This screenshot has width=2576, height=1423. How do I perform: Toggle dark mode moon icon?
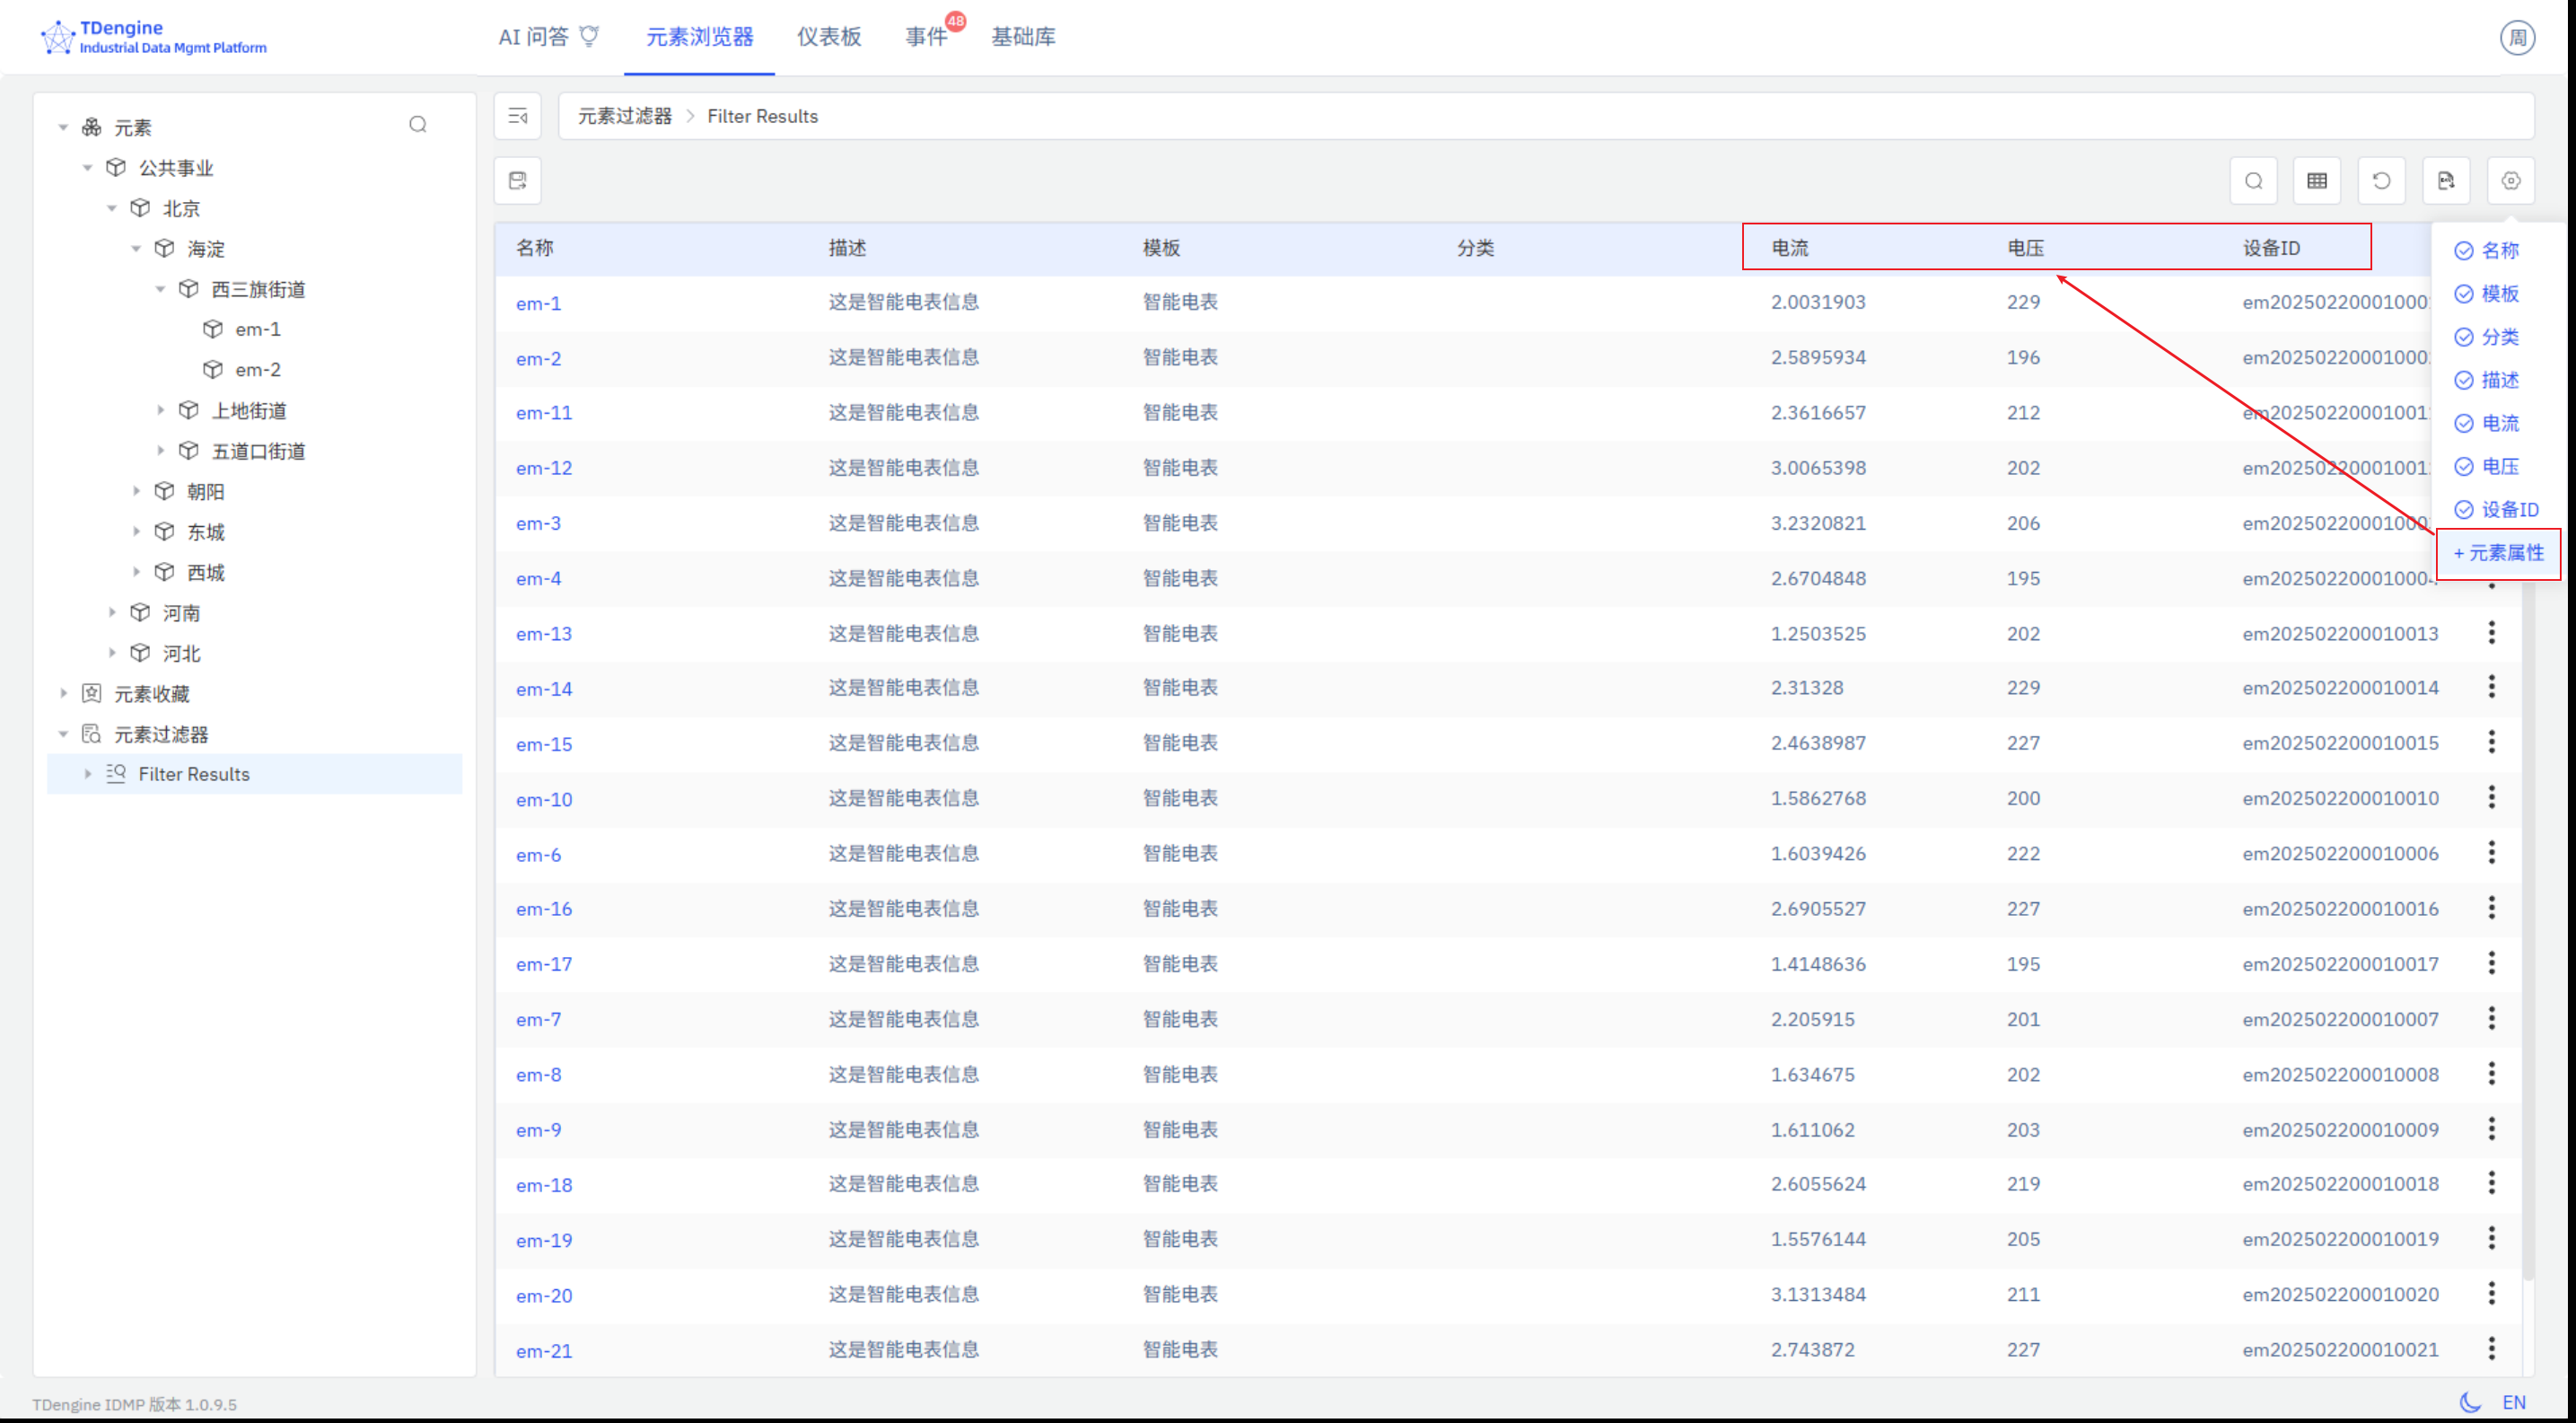tap(2469, 1402)
